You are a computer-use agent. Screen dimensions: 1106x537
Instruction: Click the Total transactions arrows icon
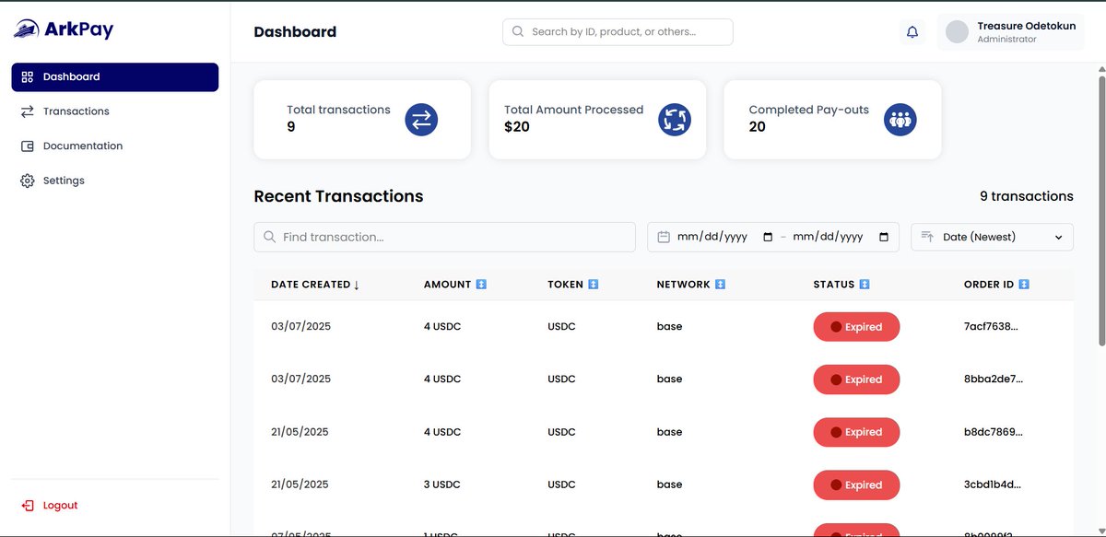point(421,119)
